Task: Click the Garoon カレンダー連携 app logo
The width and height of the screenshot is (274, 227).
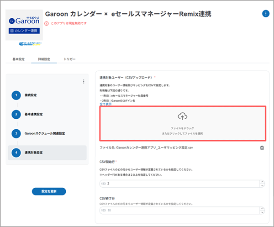Action: (x=24, y=25)
